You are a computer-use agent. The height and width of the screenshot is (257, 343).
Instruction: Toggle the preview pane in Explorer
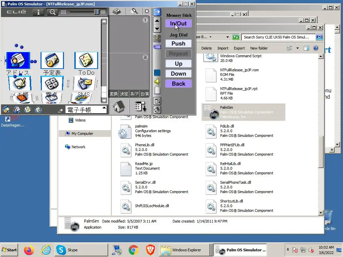(x=306, y=48)
